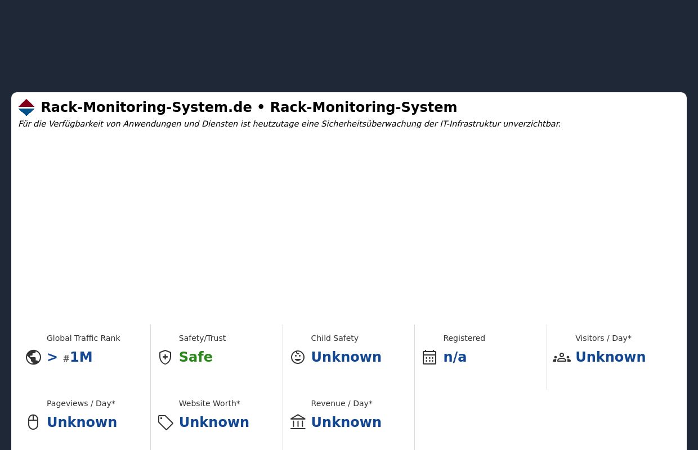Click "Unknown" under Revenue / Day
The image size is (698, 450).
pos(346,422)
